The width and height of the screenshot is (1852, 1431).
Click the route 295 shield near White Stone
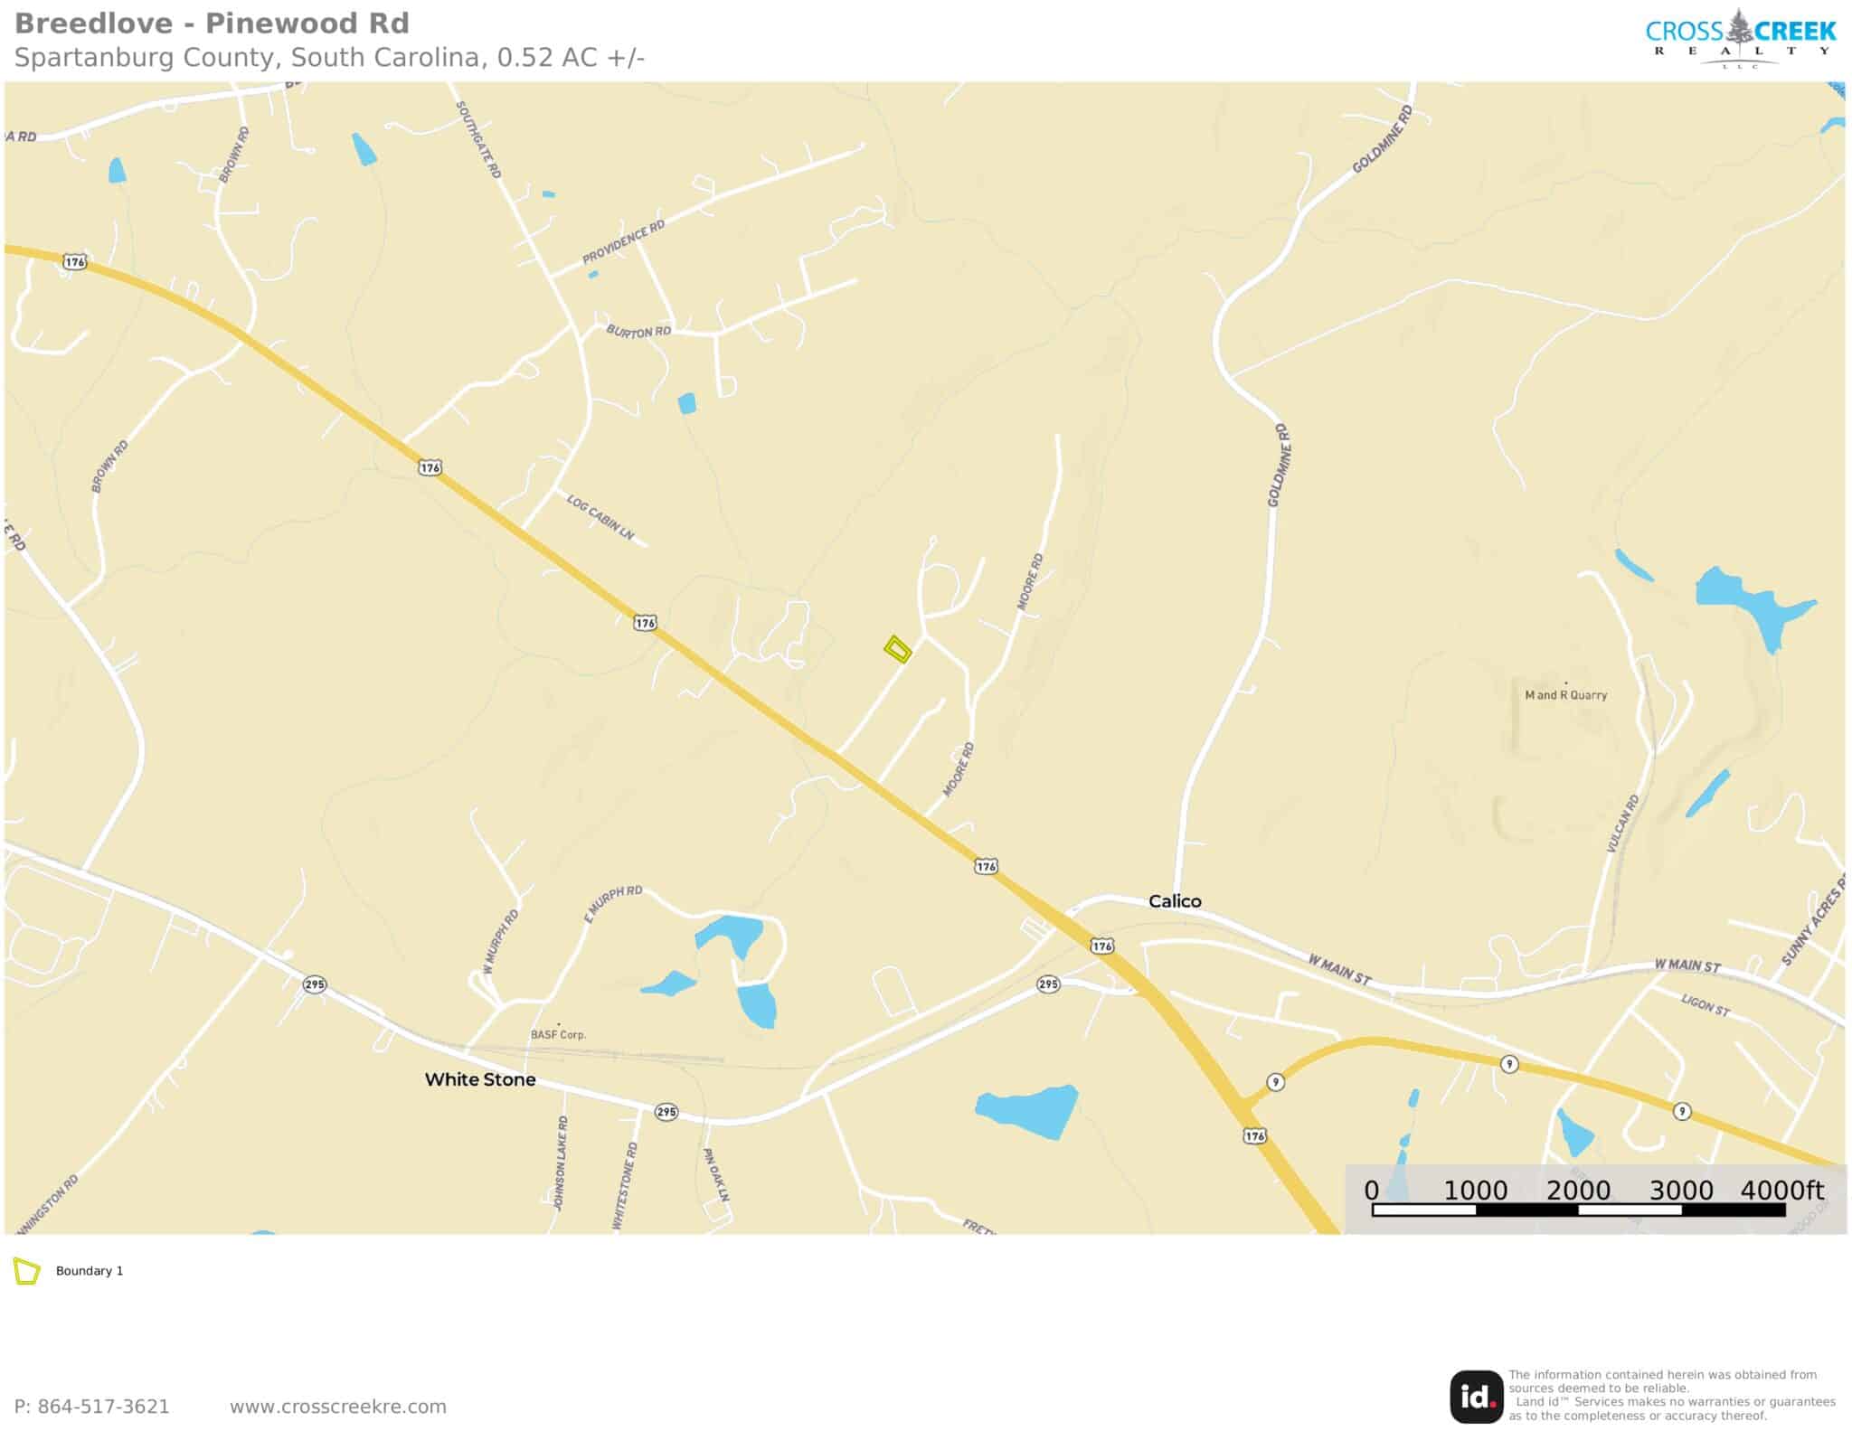coord(666,1112)
